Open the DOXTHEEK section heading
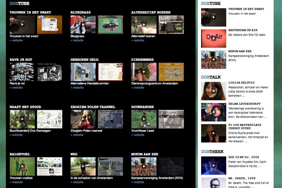 click(x=212, y=152)
